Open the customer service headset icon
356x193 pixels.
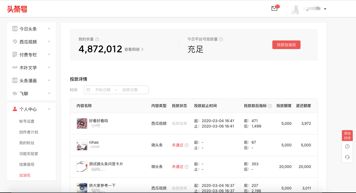coord(347,157)
